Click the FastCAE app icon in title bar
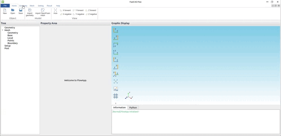Viewport: 281px width, 136px height. tap(3, 2)
